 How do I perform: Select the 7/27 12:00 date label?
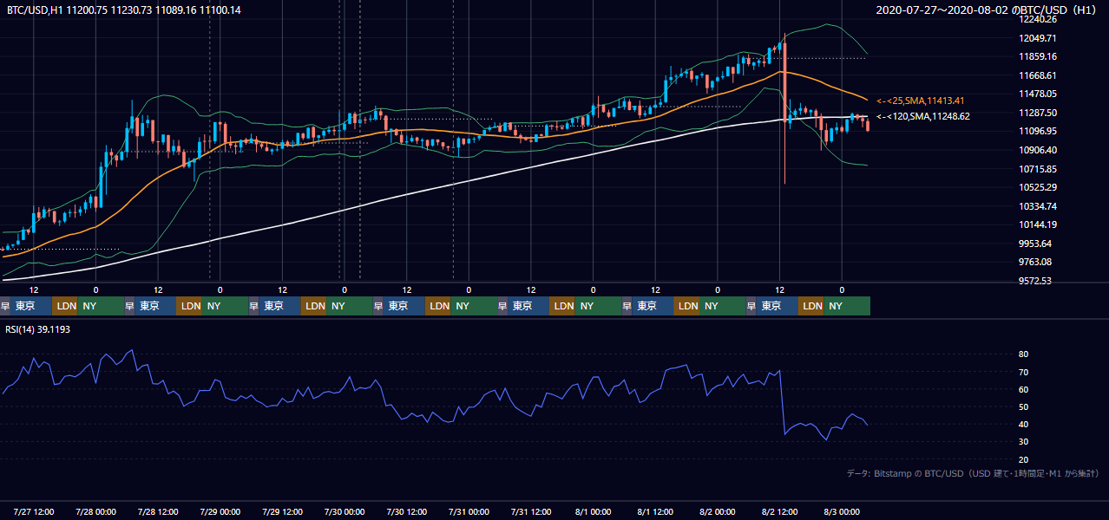pyautogui.click(x=35, y=511)
